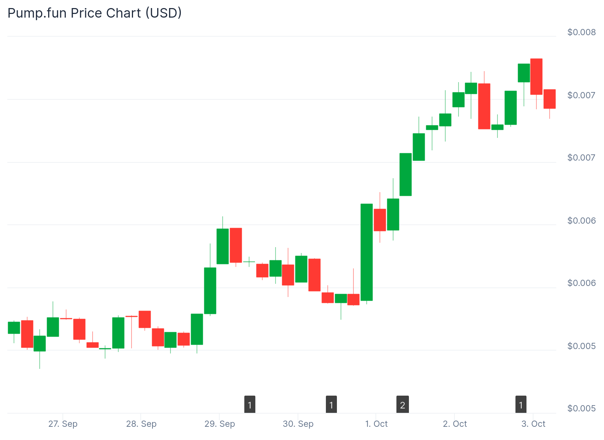Select the 27. Sep date label
Image resolution: width=604 pixels, height=440 pixels.
tap(63, 424)
